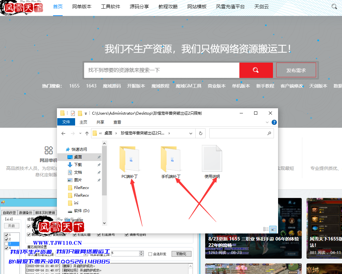Open the 共享 ribbon tab
The height and width of the screenshot is (274, 342).
coord(100,122)
